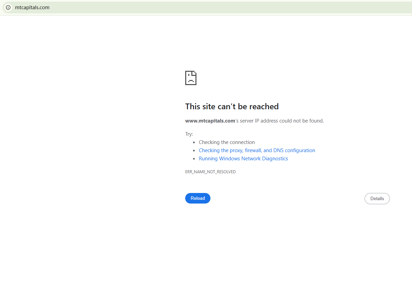
Task: Open the Details button
Action: coord(377,198)
